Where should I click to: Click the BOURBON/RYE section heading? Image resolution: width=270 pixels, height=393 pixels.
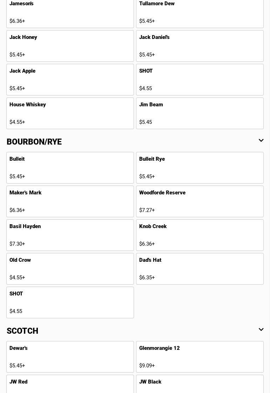coord(34,142)
